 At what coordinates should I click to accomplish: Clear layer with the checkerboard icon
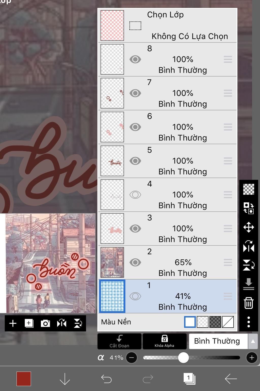(249, 189)
